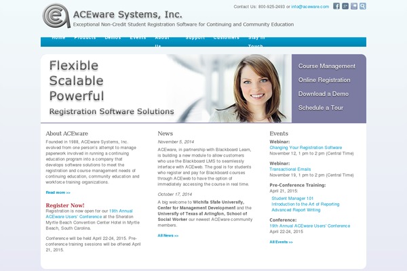Click the News heading
Screen dimensions: 407x271
(x=165, y=133)
